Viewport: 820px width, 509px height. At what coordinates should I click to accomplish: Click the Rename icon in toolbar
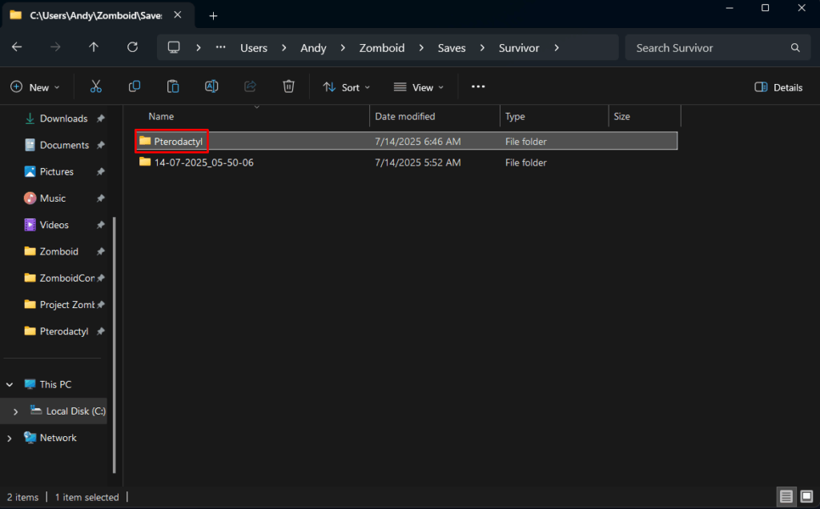tap(211, 86)
